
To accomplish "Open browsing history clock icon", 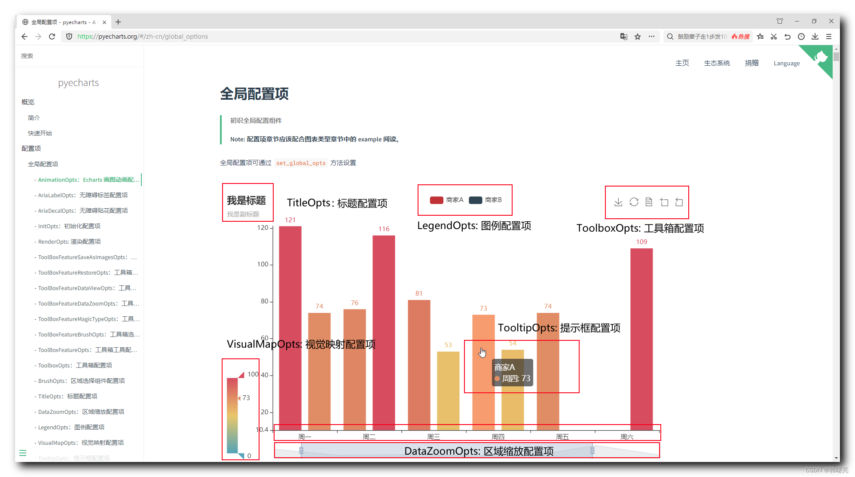I will [801, 37].
